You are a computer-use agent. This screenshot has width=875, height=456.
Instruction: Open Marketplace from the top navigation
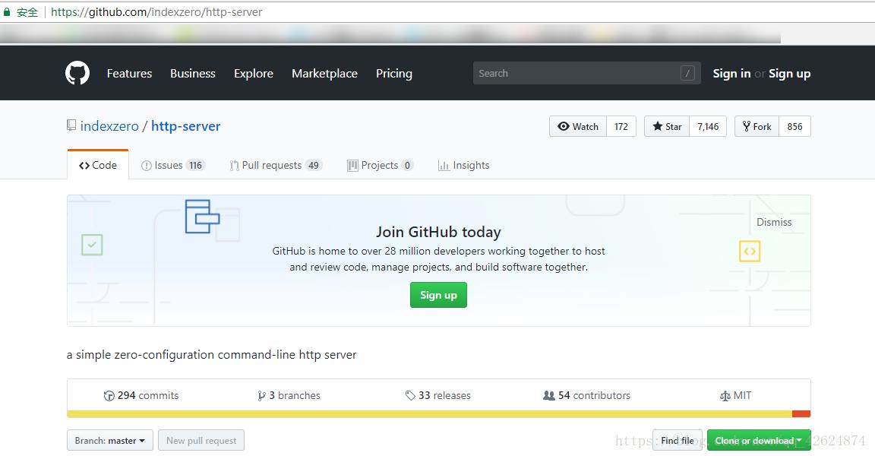pyautogui.click(x=325, y=73)
